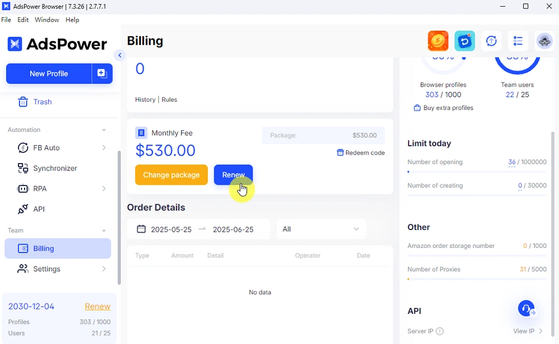
Task: Click the Package $530.00 field
Action: (x=323, y=135)
